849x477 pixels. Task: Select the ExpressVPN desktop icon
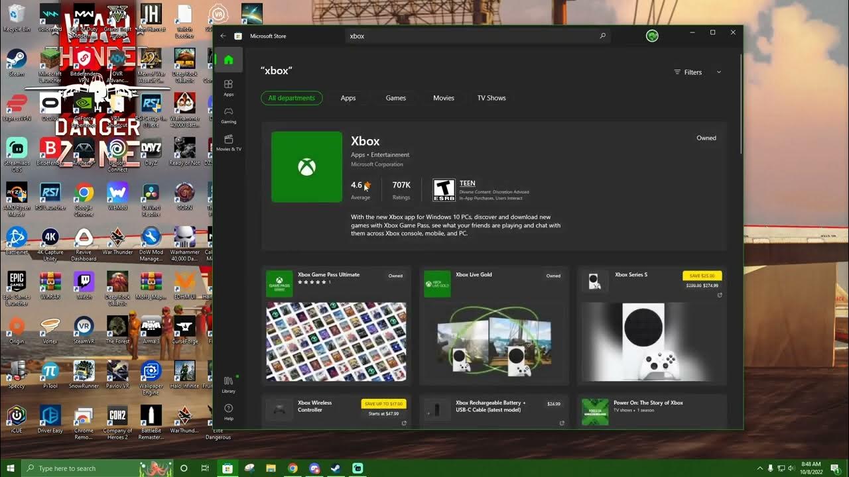[17, 108]
